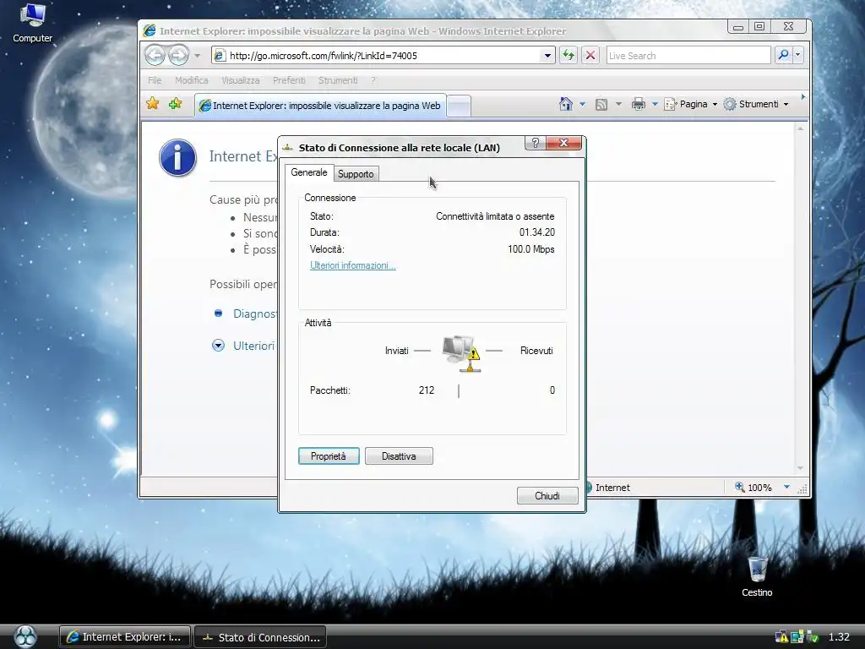865x649 pixels.
Task: Click the Internet Explorer Forward arrow
Action: 178,55
